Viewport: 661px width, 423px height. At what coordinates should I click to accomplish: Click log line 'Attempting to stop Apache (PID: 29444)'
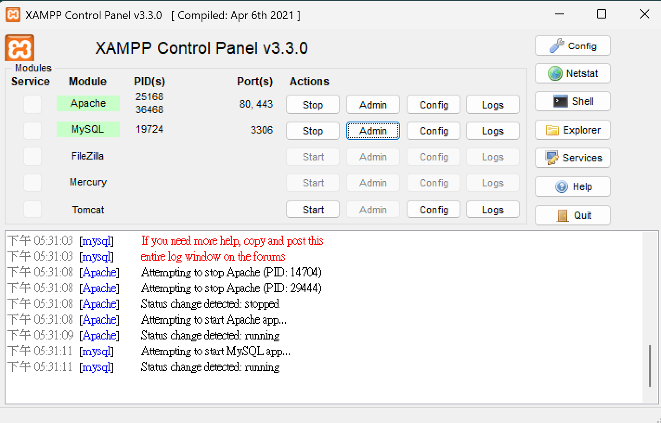point(231,288)
